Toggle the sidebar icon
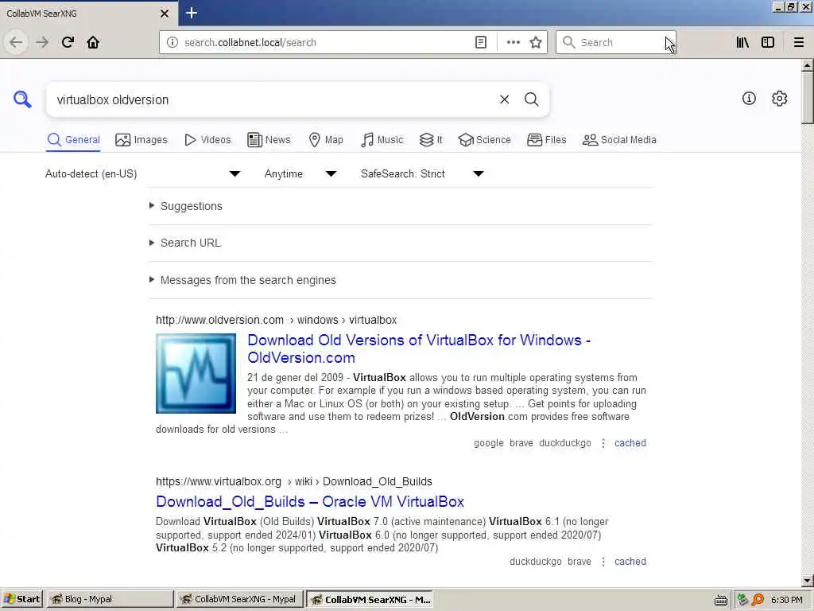Image resolution: width=814 pixels, height=611 pixels. (x=768, y=42)
